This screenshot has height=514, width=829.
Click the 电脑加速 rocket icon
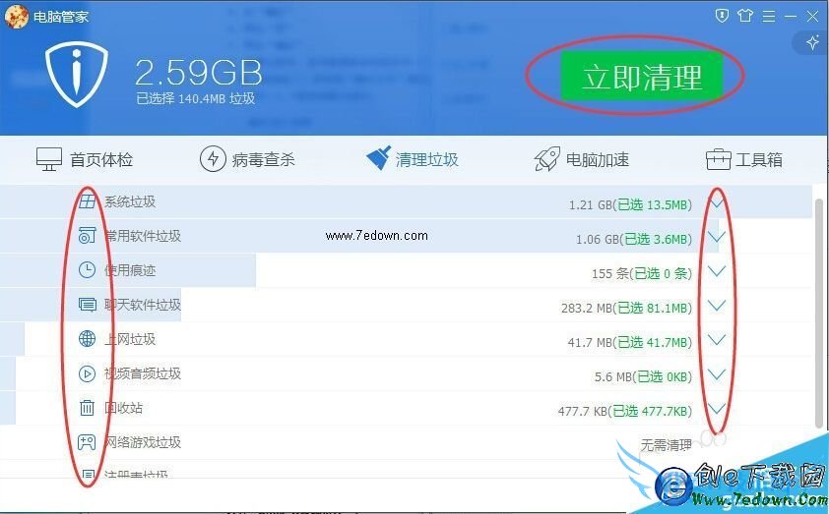pyautogui.click(x=546, y=159)
